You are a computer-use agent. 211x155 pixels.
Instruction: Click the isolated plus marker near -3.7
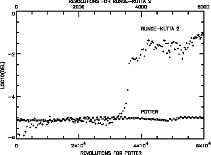point(128,90)
